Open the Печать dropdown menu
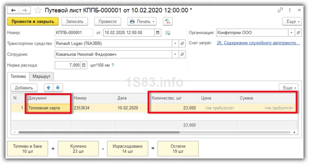 pyautogui.click(x=142, y=22)
